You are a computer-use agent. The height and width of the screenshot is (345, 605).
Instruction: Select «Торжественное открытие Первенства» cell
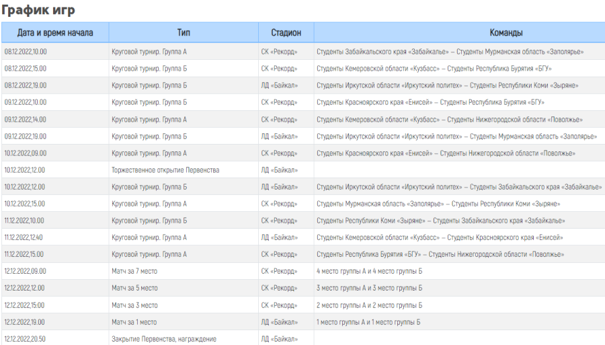coord(165,170)
